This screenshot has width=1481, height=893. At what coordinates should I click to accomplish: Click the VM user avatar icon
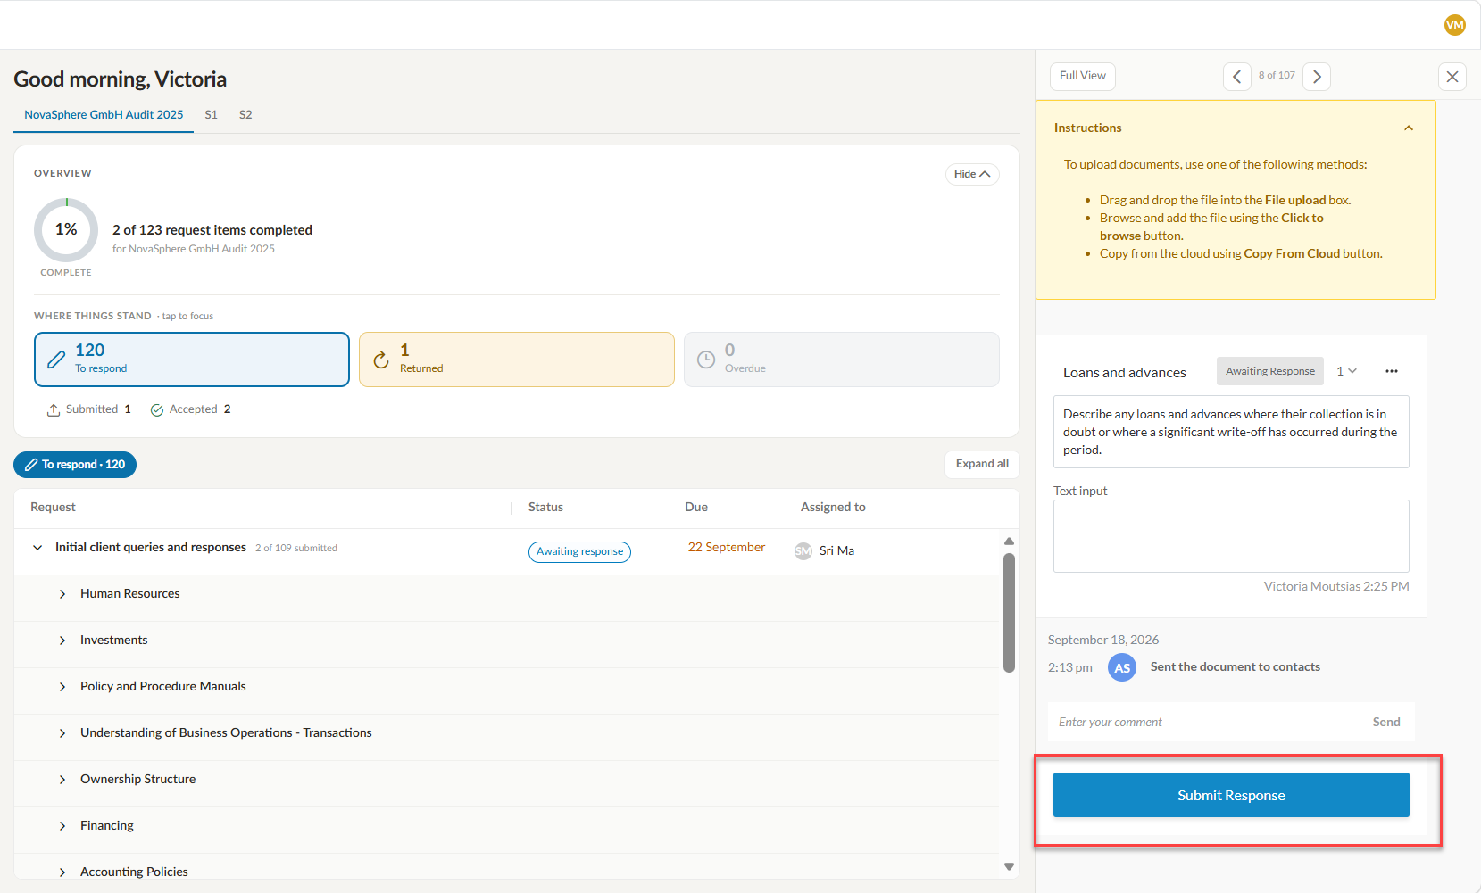click(x=1454, y=25)
